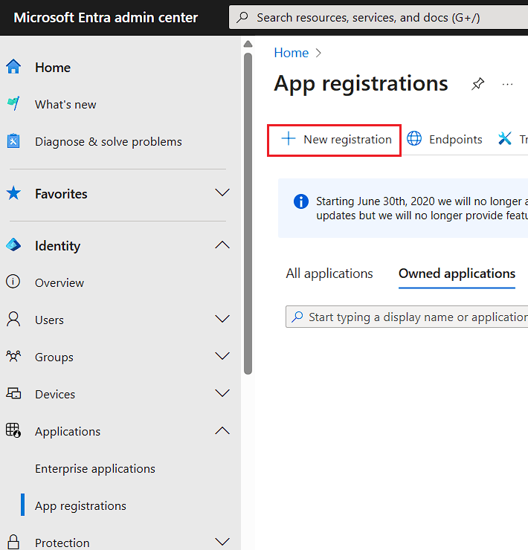This screenshot has height=550, width=528.
Task: Open the Overview menu item
Action: (x=59, y=283)
